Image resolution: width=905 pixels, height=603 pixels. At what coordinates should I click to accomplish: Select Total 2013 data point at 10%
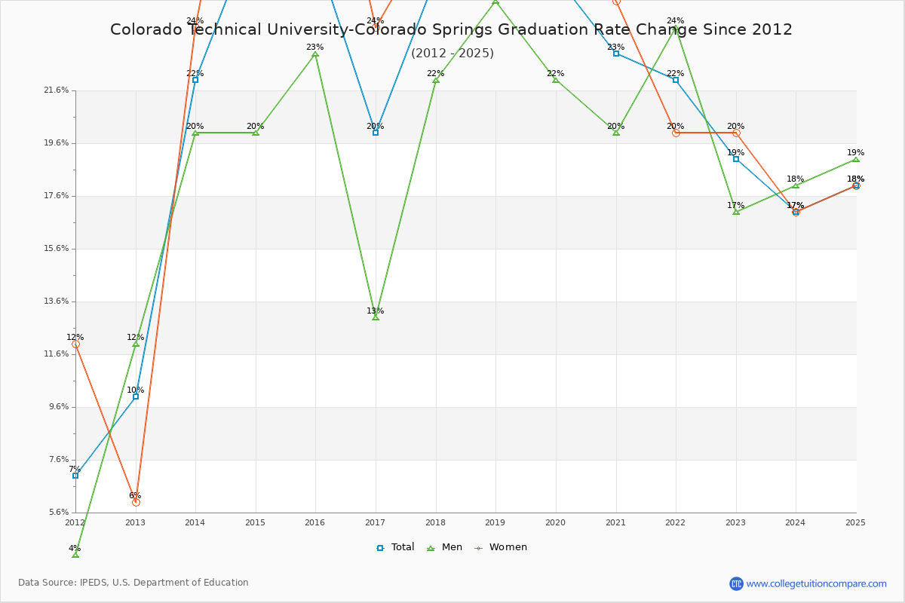pyautogui.click(x=136, y=396)
